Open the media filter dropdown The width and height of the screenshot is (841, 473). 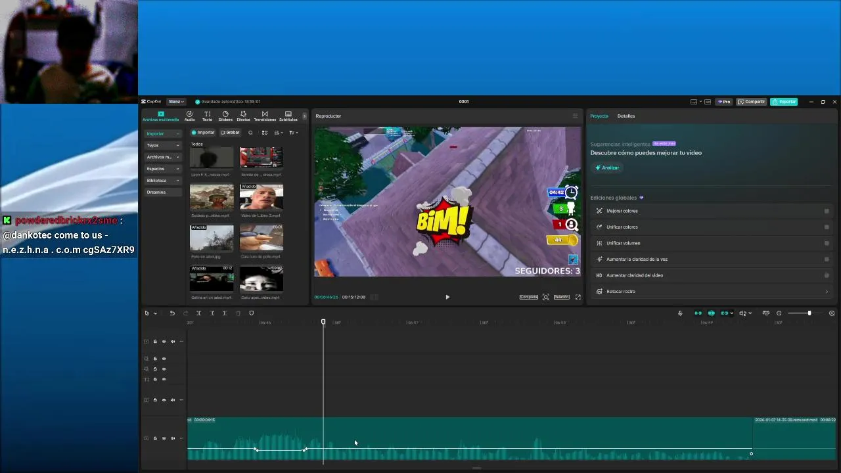click(x=293, y=133)
